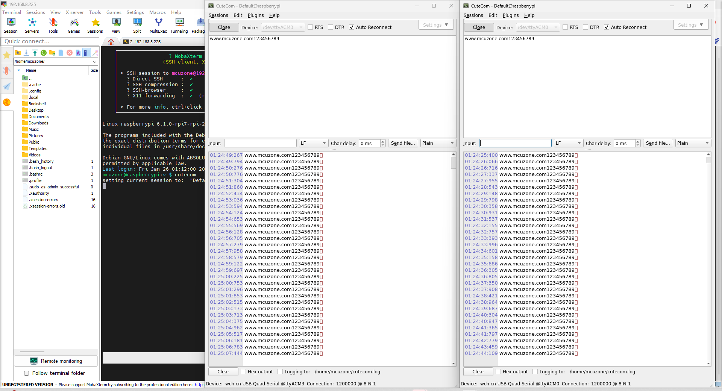Clear the output in ttyACM0 window
The width and height of the screenshot is (722, 391).
coord(478,371)
